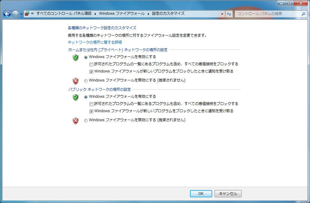310x203 pixels.
Task: Toggle notification checkbox under private network
Action: [91, 72]
